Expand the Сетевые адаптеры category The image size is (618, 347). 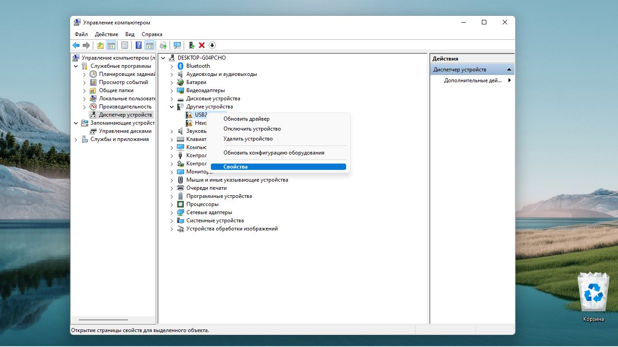click(x=171, y=212)
